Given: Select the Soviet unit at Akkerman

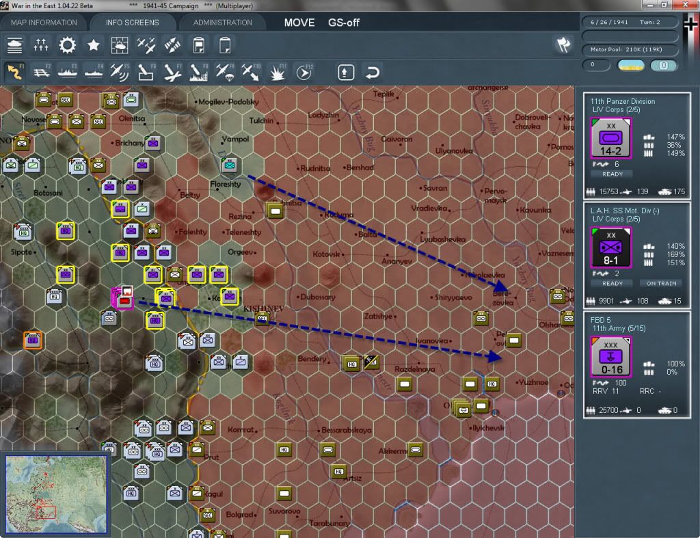Looking at the screenshot, I should (415, 450).
